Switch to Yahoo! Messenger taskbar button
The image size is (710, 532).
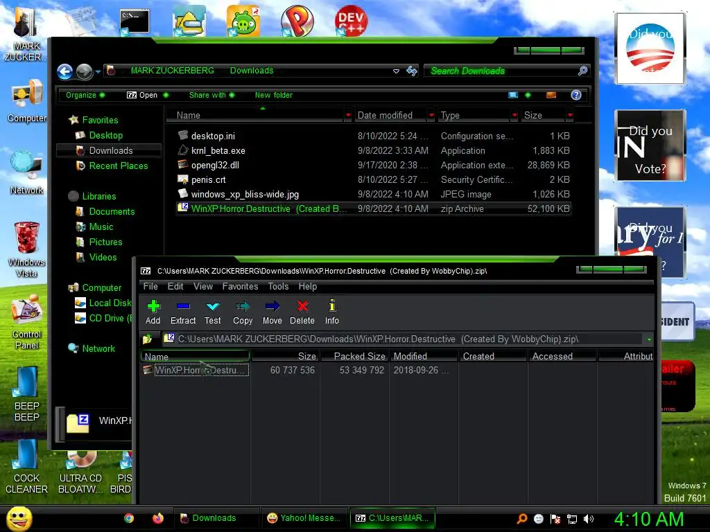point(304,518)
